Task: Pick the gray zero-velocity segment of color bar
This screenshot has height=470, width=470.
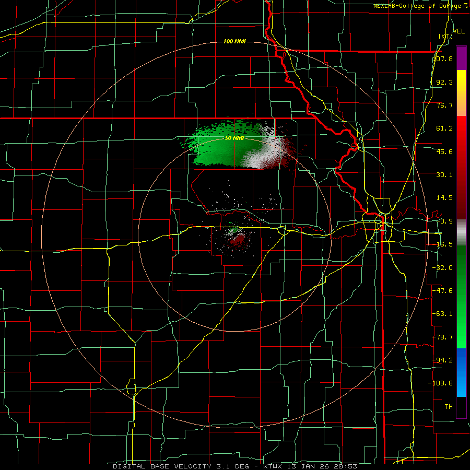Action: 461,232
